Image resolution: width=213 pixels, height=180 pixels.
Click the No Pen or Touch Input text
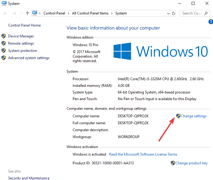pos(157,99)
